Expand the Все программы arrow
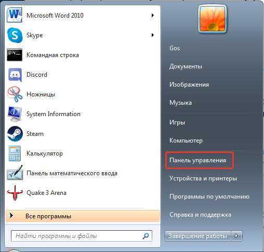The width and height of the screenshot is (264, 252). click(11, 216)
